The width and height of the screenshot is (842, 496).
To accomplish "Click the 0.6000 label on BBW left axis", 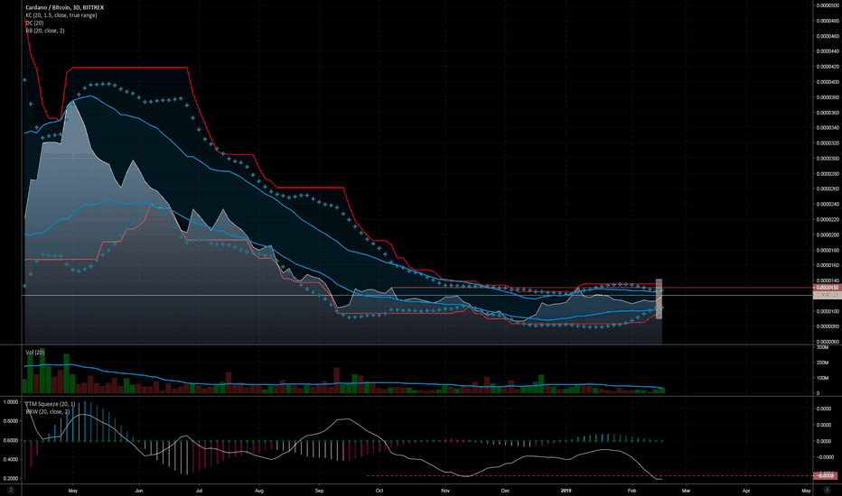I will [11, 440].
